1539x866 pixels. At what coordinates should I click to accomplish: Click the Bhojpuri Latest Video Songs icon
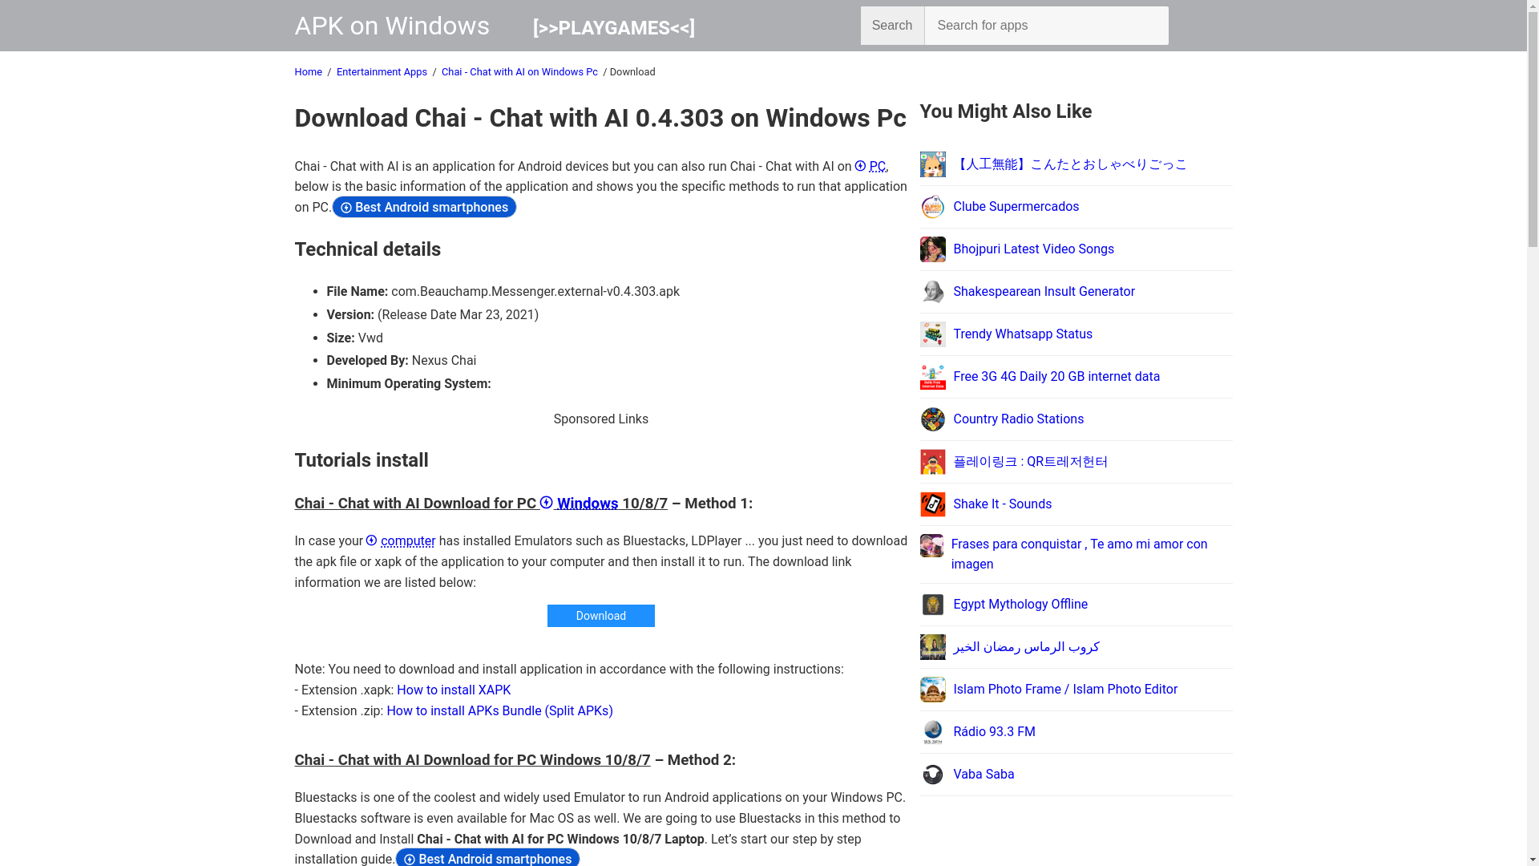point(932,249)
